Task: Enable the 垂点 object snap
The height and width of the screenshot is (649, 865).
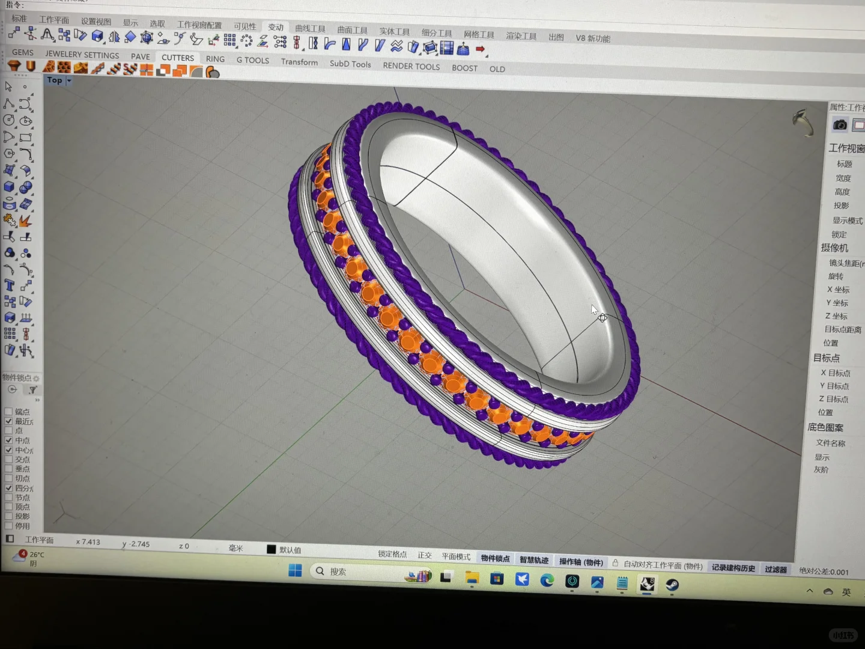Action: click(x=8, y=469)
